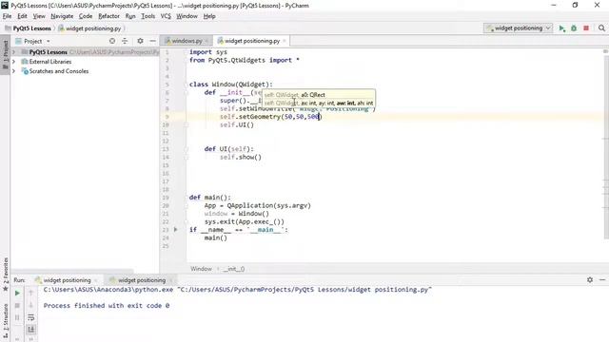Image resolution: width=609 pixels, height=342 pixels.
Task: Locate current file in Project panel
Action: click(112, 41)
